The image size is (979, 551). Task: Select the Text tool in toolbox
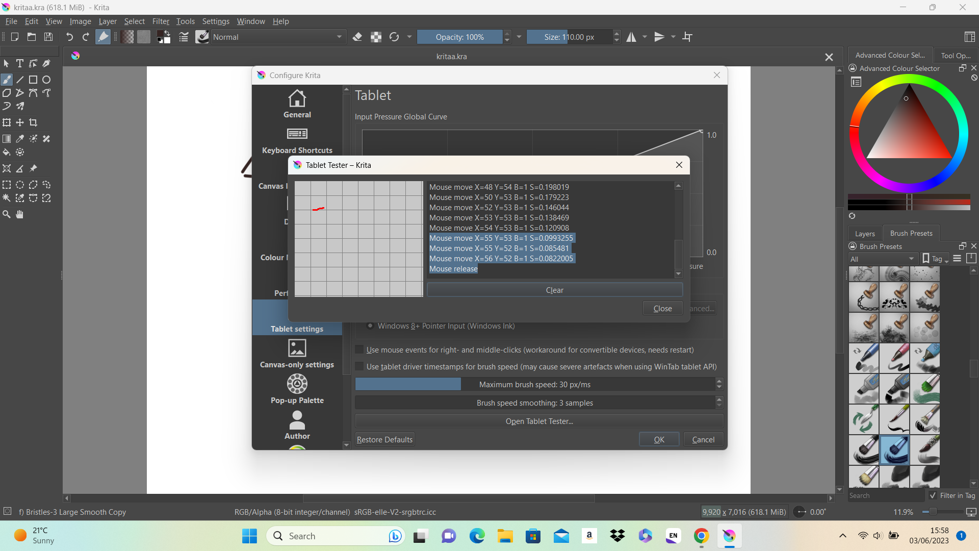(x=20, y=64)
